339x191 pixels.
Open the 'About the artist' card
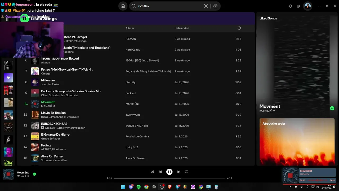tap(297, 142)
